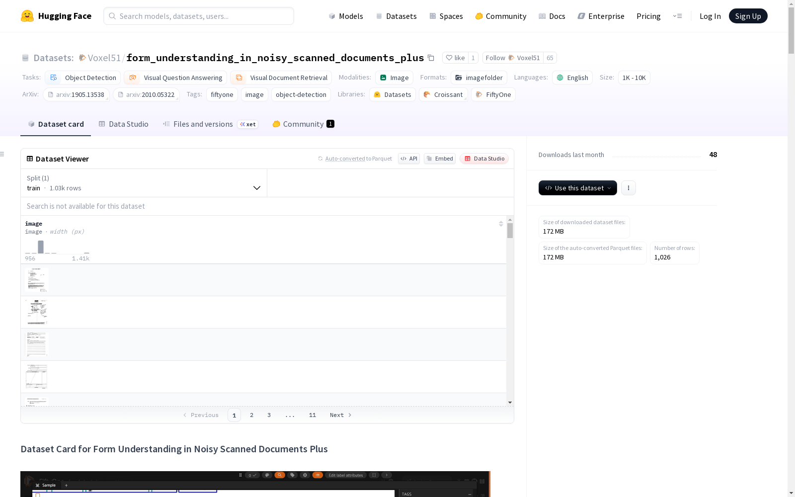Open the API button in Dataset Viewer
This screenshot has width=795, height=497.
[409, 159]
